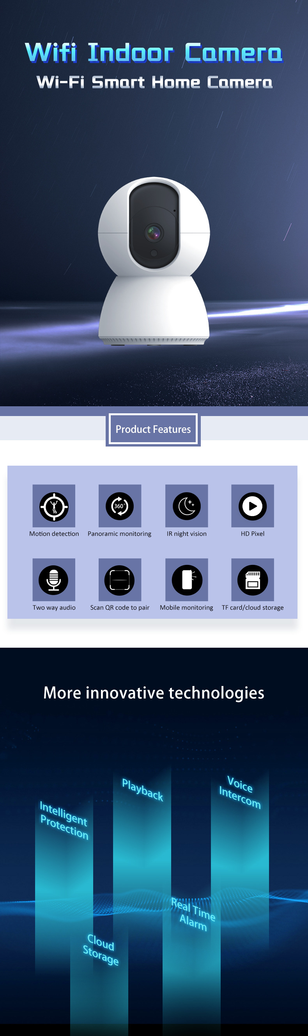308x1036 pixels.
Task: Click the Mobile monitoring phone icon
Action: 187,580
